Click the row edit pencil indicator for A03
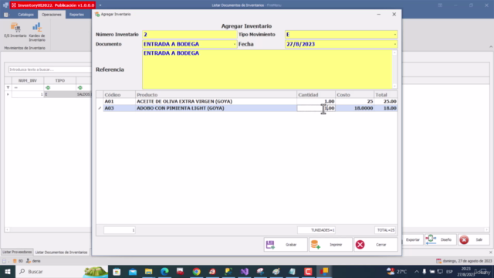Screen dimensions: 494x278 click(x=100, y=108)
